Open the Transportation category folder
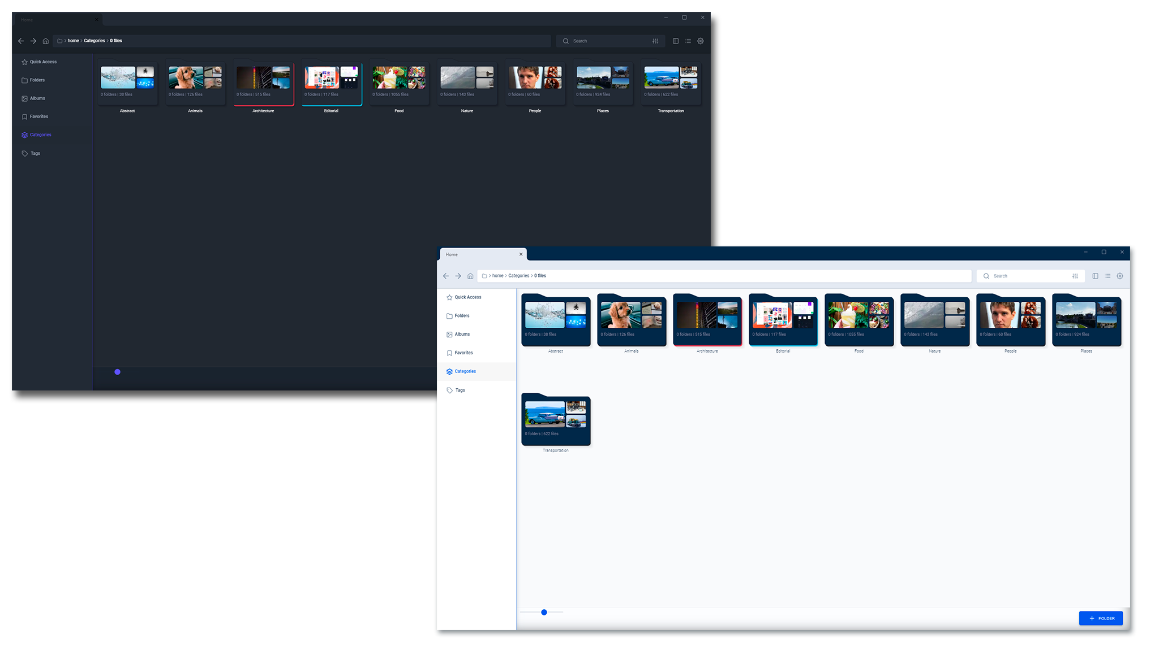This screenshot has width=1159, height=651. pyautogui.click(x=556, y=420)
